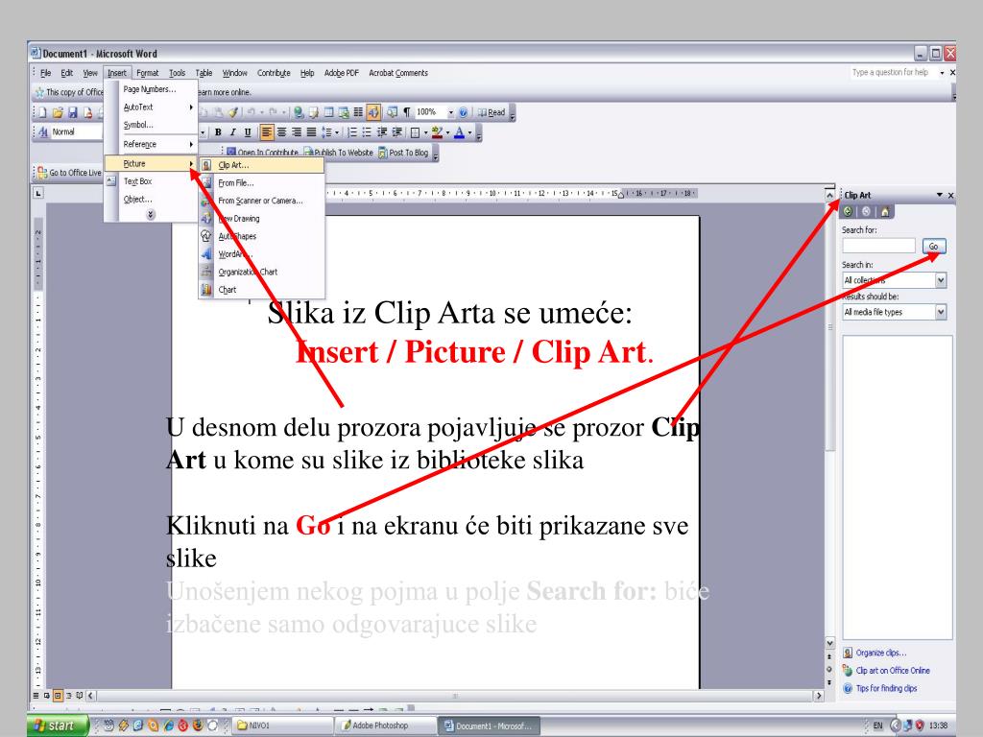Click the Bullets list icon
983x737 pixels.
(368, 132)
